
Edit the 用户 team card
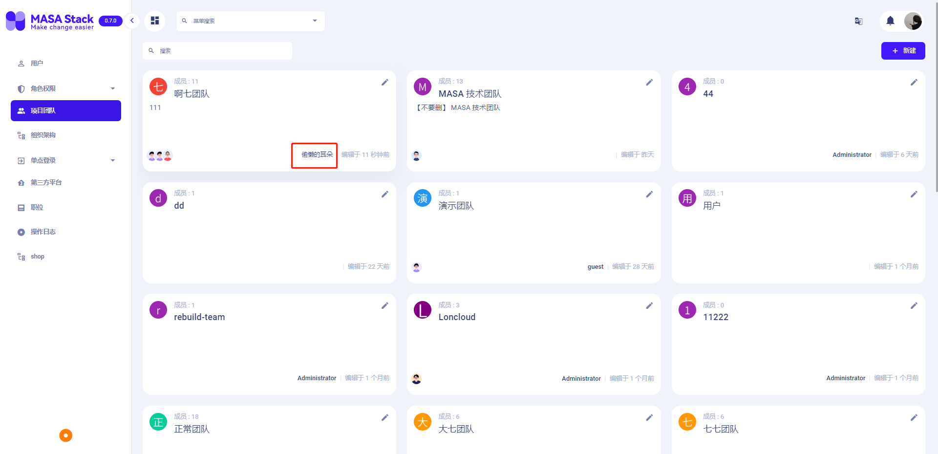[x=914, y=194]
